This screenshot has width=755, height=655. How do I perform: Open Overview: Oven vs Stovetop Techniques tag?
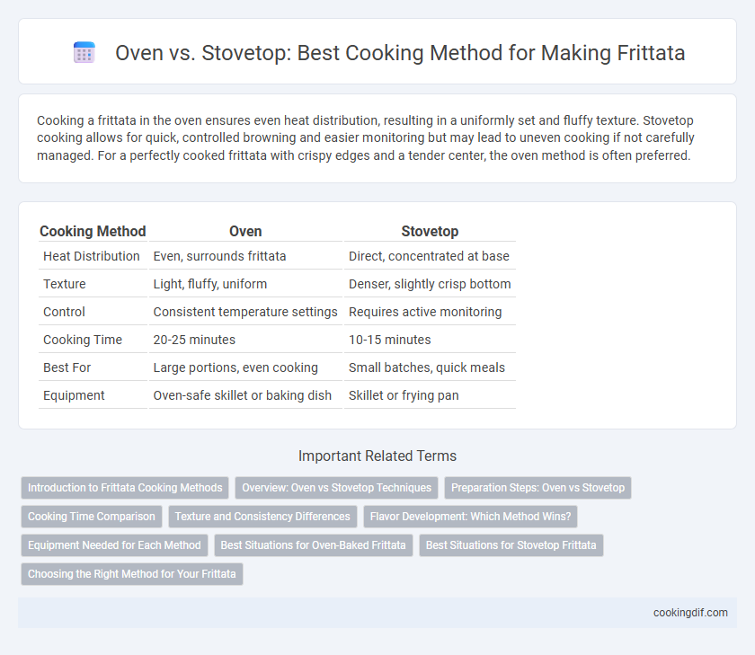tap(336, 488)
